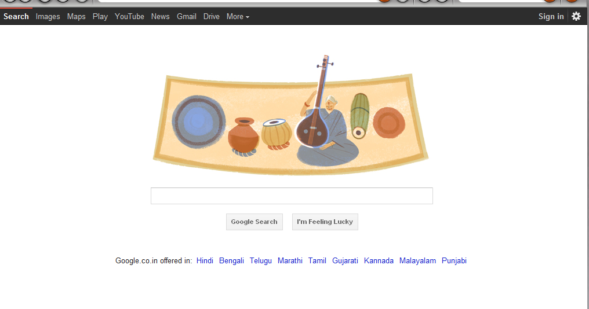Click I'm Feeling Lucky button
589x309 pixels.
(x=325, y=222)
